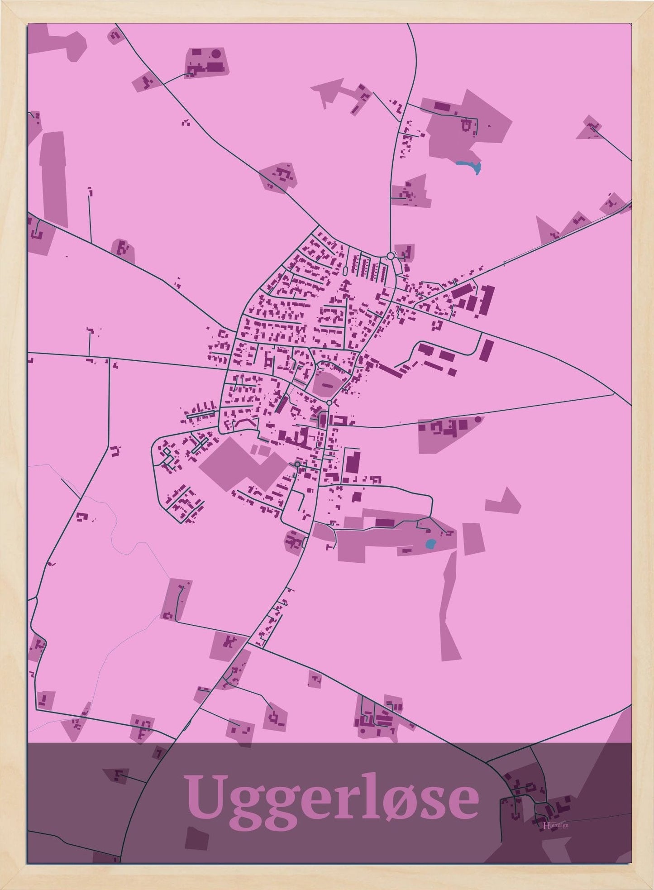This screenshot has height=890, width=654.
Task: Click the circular building on the eastern farm
Action: [x=477, y=419]
